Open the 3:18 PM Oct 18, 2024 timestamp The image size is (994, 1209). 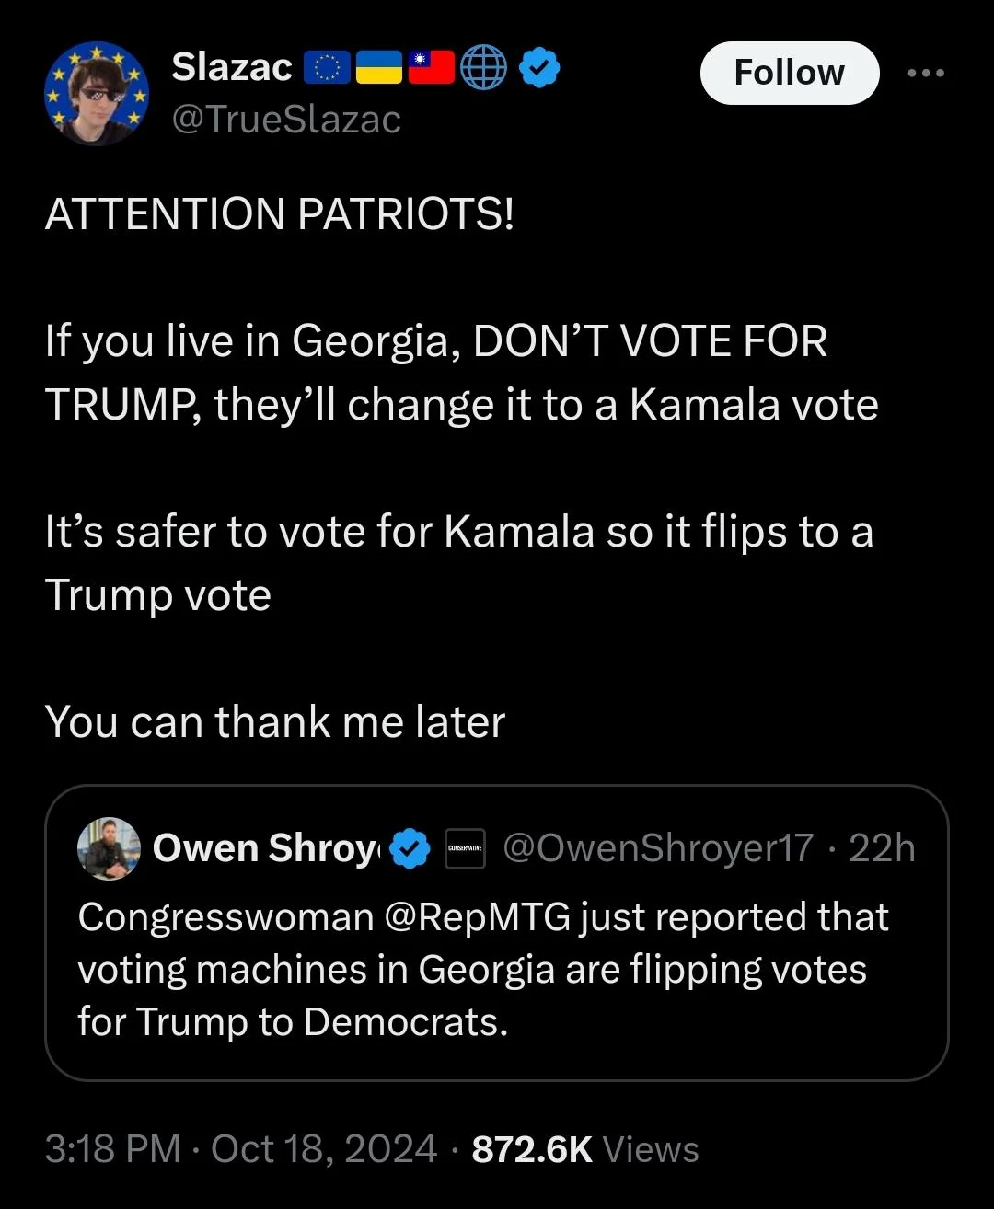[241, 1148]
